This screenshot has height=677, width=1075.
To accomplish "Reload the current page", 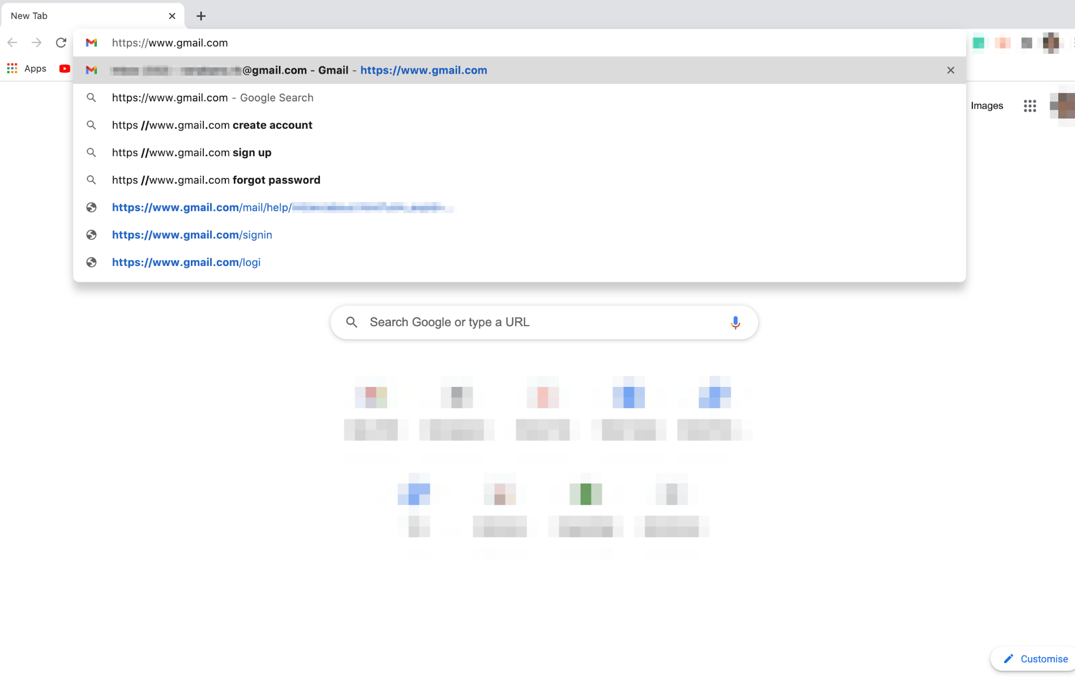I will coord(60,43).
